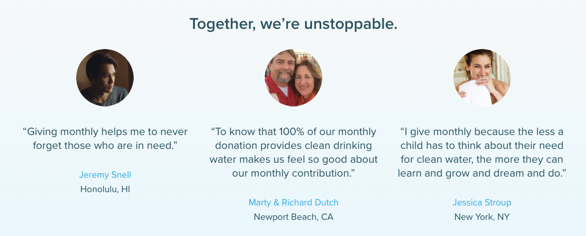
Task: Click 'donation provides clean drinking' quote line
Action: (x=294, y=145)
